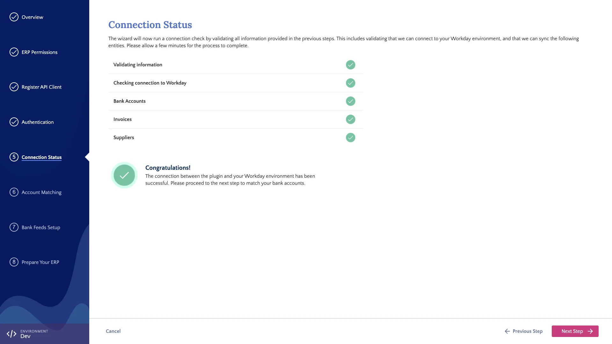Select the Connection Status step
The width and height of the screenshot is (612, 344).
point(41,157)
